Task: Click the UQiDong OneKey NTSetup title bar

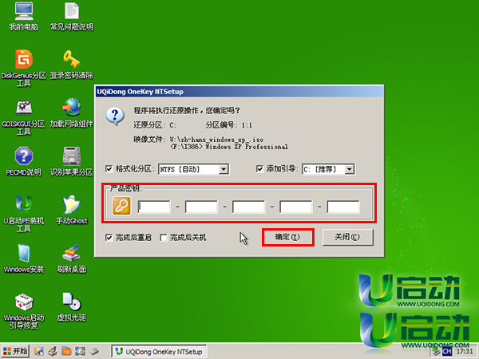Action: coord(239,92)
